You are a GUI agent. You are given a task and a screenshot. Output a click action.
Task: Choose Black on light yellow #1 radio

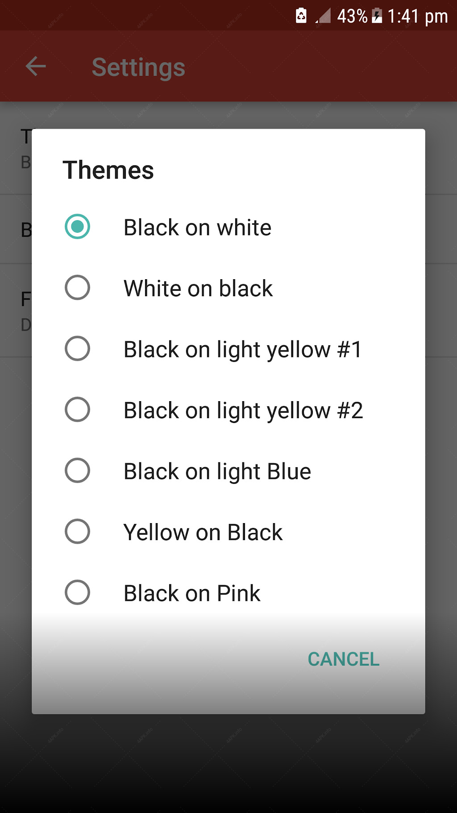coord(77,348)
